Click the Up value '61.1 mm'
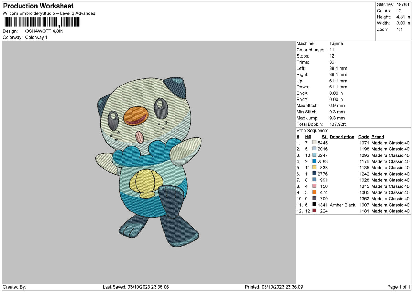 coord(338,81)
